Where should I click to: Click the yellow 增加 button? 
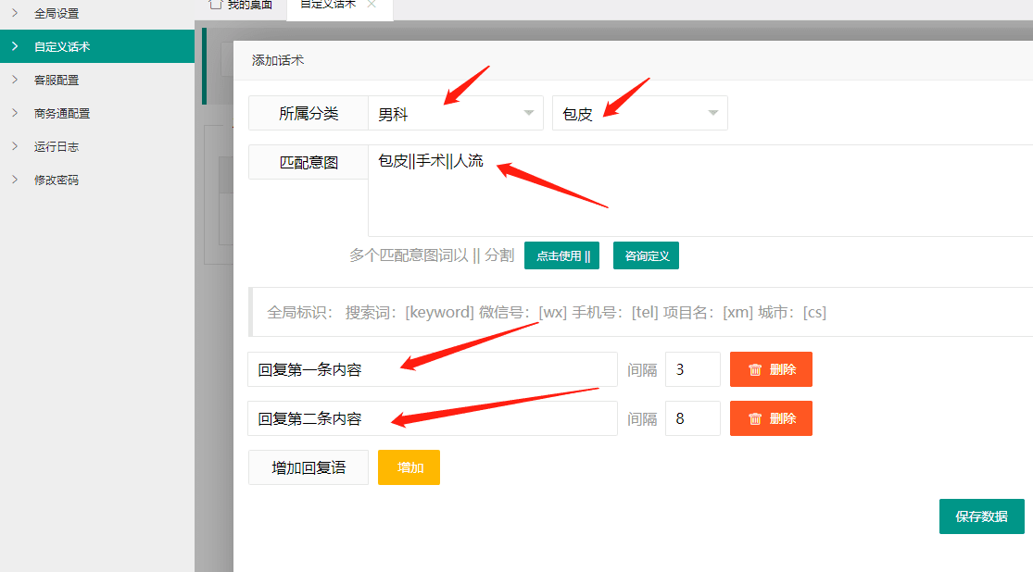click(x=409, y=467)
